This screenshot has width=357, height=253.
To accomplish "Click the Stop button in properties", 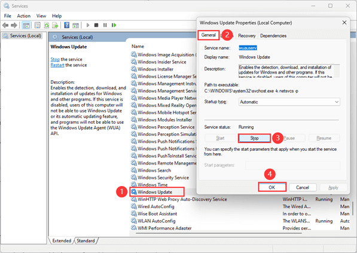I will 254,138.
